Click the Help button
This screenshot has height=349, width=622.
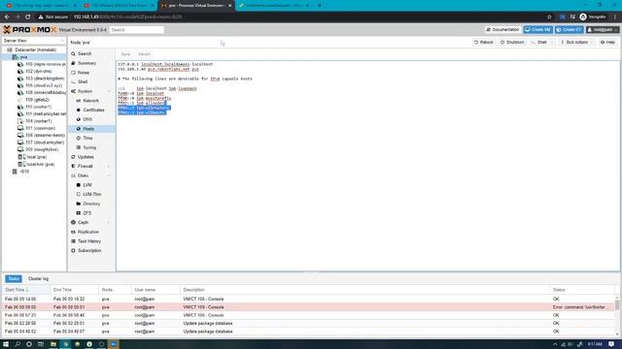coord(607,43)
